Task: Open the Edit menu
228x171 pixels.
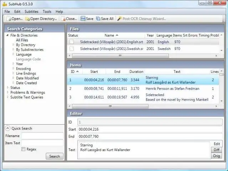Action: point(17,11)
